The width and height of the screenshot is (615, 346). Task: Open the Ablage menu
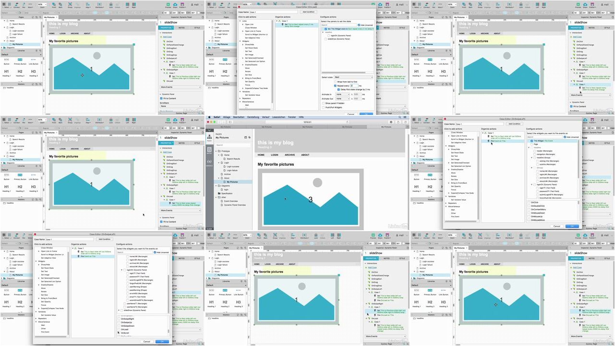[x=227, y=117]
